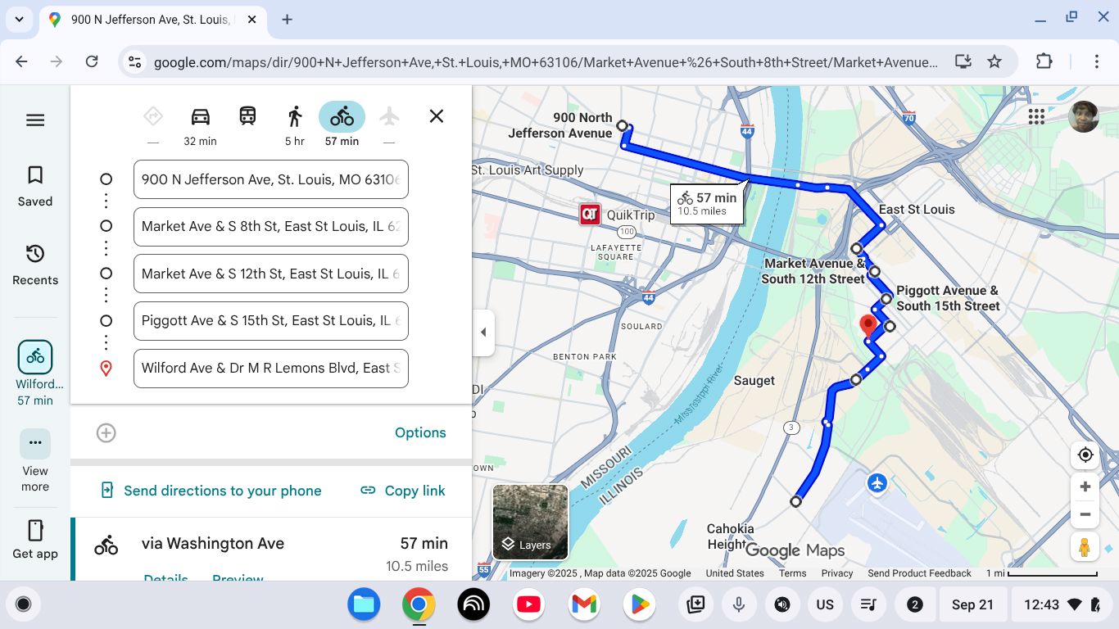Image resolution: width=1119 pixels, height=629 pixels.
Task: Show your location on the map
Action: (x=1085, y=455)
